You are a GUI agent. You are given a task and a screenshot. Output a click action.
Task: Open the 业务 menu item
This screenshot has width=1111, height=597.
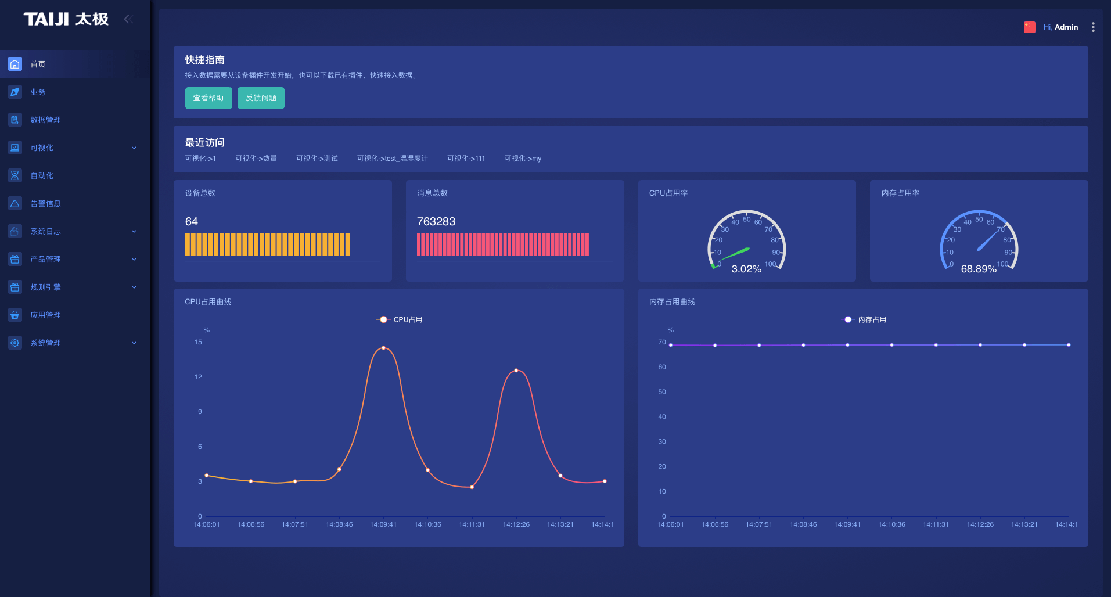pos(75,92)
